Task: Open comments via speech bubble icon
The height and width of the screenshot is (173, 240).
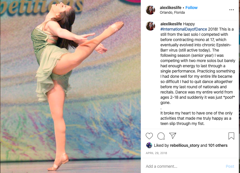Action: pos(161,136)
